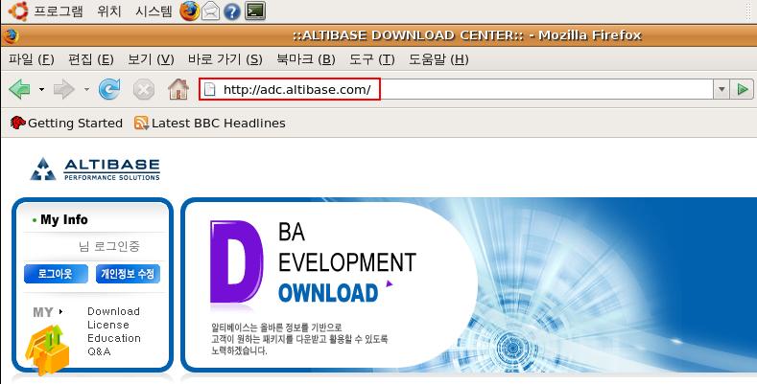This screenshot has height=384, width=757.
Task: Click the MY arrow expander
Action: 60,312
